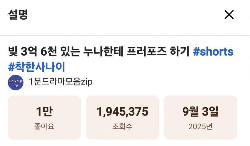Open the #착한사나이 hashtag link
The width and height of the screenshot is (250, 146).
tap(36, 67)
